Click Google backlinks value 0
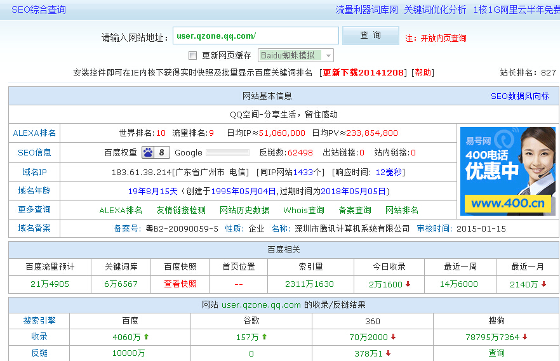Viewport: 560px width, 361px height. coord(251,353)
